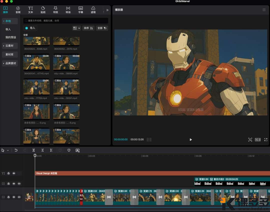Collapse the 本地 local section
Screen dimensions: 270x212
pyautogui.click(x=10, y=21)
